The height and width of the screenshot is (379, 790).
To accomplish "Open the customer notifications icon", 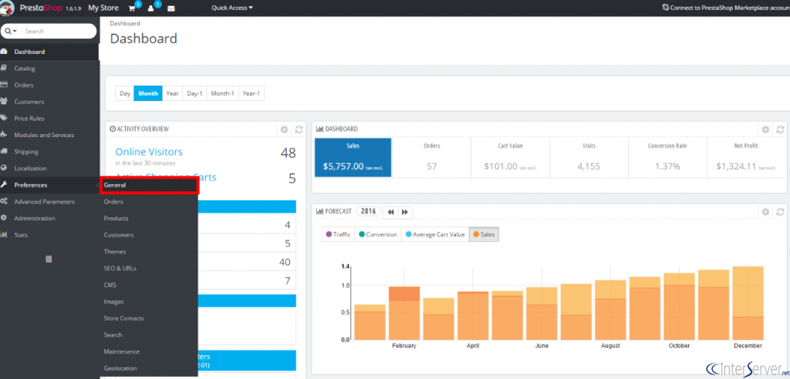I will (150, 8).
